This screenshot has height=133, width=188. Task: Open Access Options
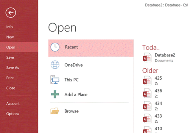coord(13,114)
